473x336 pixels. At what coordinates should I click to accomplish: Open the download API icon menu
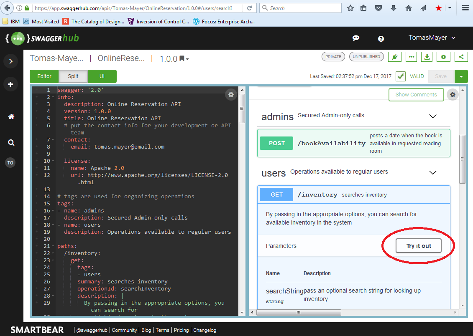(x=427, y=57)
